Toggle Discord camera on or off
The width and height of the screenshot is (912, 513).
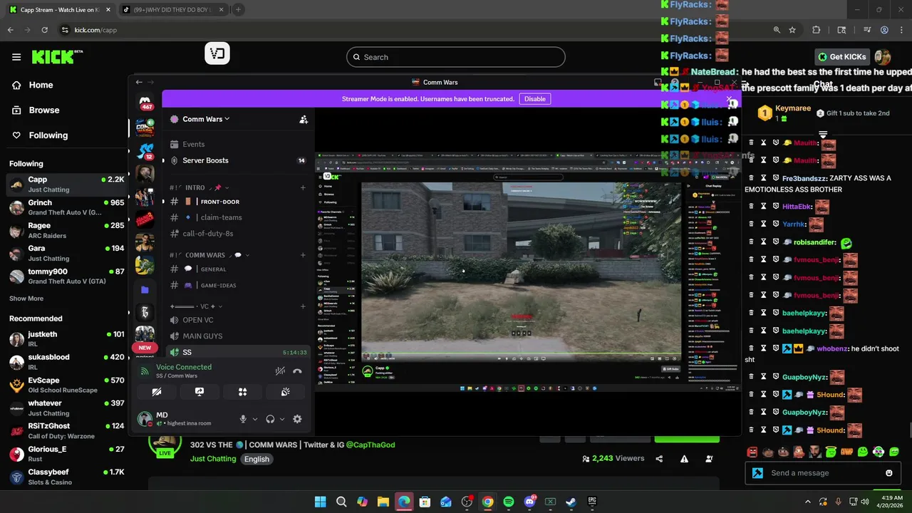coord(157,392)
